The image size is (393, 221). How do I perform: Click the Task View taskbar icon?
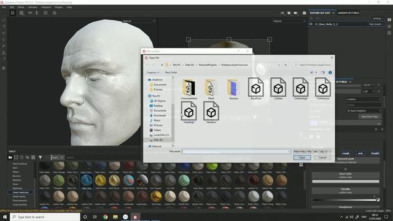coord(95,217)
